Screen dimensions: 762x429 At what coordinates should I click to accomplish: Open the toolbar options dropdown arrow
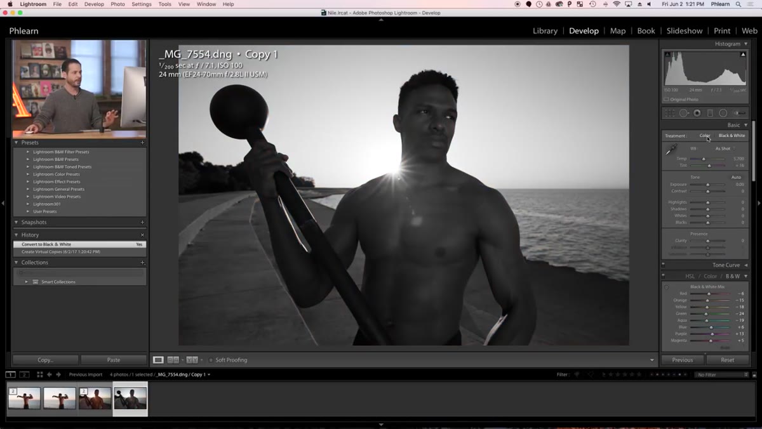[x=652, y=360]
